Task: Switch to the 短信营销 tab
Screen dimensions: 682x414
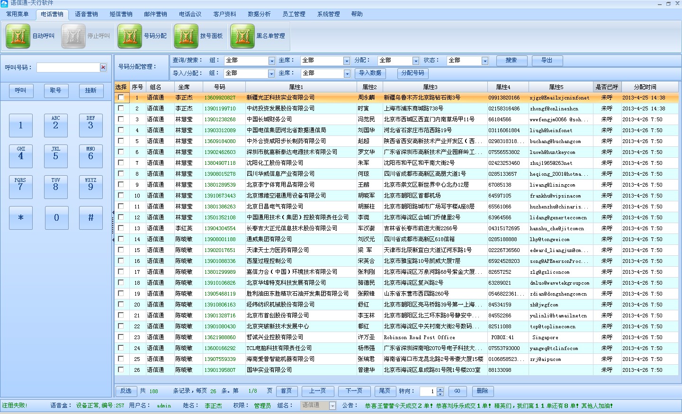Action: pos(121,14)
